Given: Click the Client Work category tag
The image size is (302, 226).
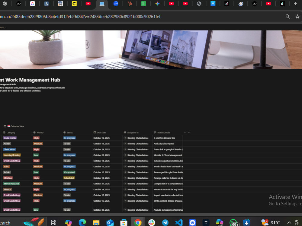Looking at the screenshot, I should tap(9, 149).
